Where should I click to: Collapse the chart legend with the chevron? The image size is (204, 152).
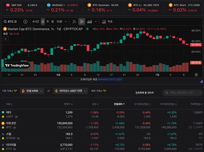pyautogui.click(x=6, y=39)
